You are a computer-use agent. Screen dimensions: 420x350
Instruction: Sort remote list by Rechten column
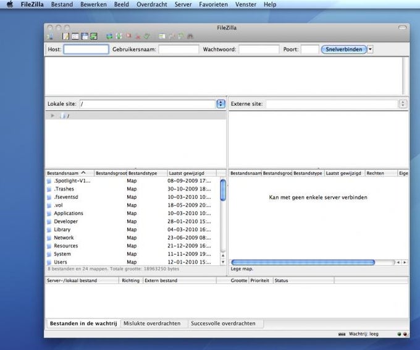(381, 173)
